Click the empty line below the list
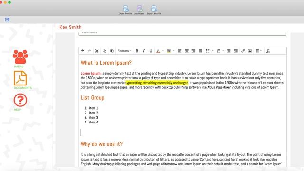This screenshot has height=171, width=304. (182, 133)
